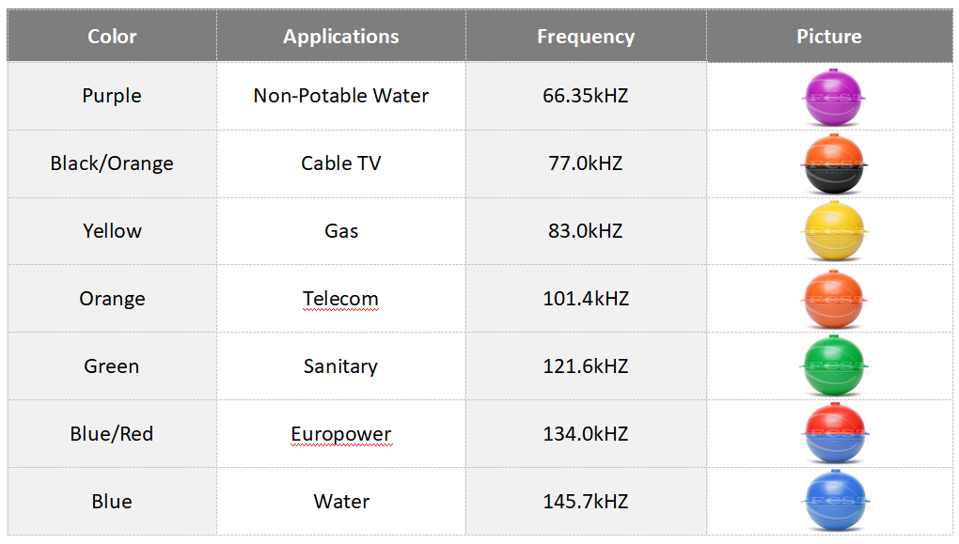Screen dimensions: 959x544
Task: Click the Frequency column header
Action: click(x=586, y=37)
